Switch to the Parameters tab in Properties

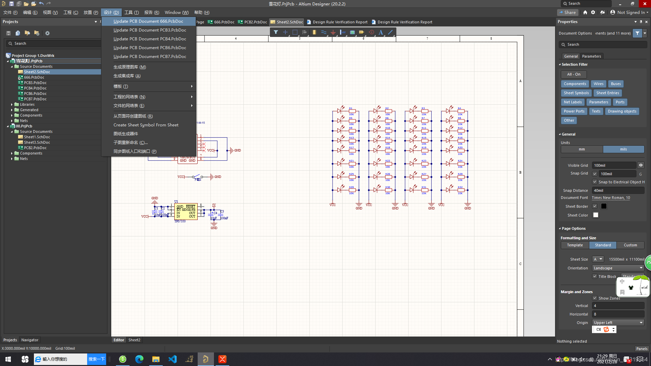[591, 56]
